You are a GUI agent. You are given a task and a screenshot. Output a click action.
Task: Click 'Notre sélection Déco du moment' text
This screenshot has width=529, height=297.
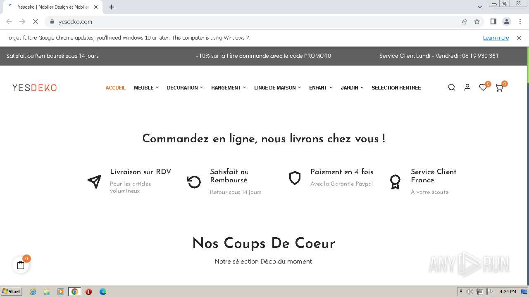(x=263, y=261)
